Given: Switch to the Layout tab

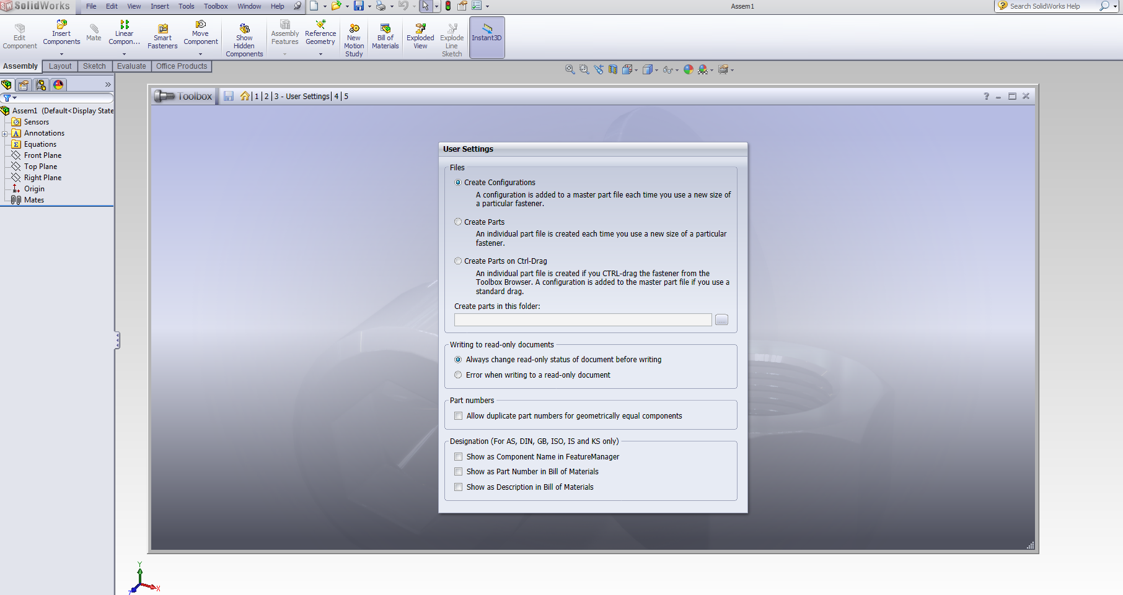Looking at the screenshot, I should [x=60, y=66].
